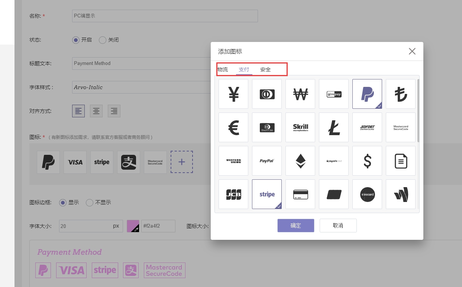Viewport: 462px width, 287px height.
Task: Open the font color picker swatch
Action: (x=133, y=226)
